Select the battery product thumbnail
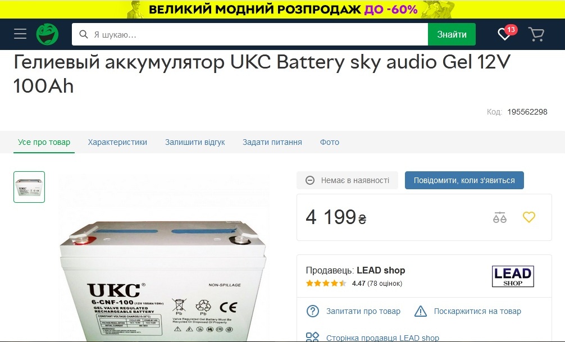This screenshot has height=342, width=565. coord(29,186)
